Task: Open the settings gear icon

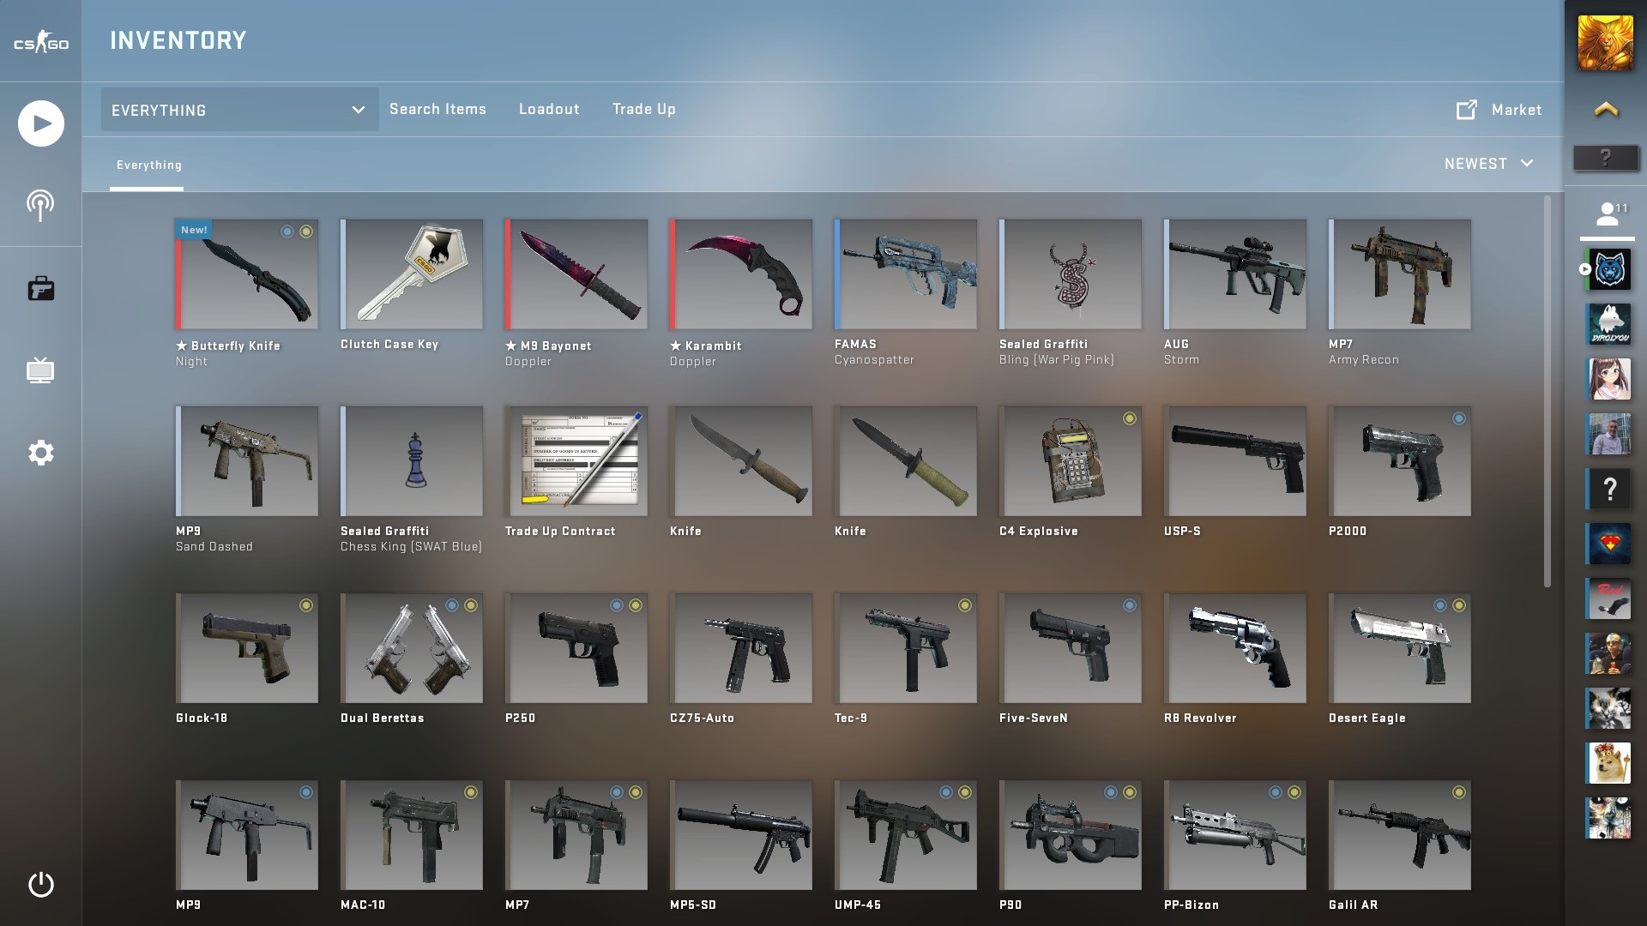Action: 40,453
